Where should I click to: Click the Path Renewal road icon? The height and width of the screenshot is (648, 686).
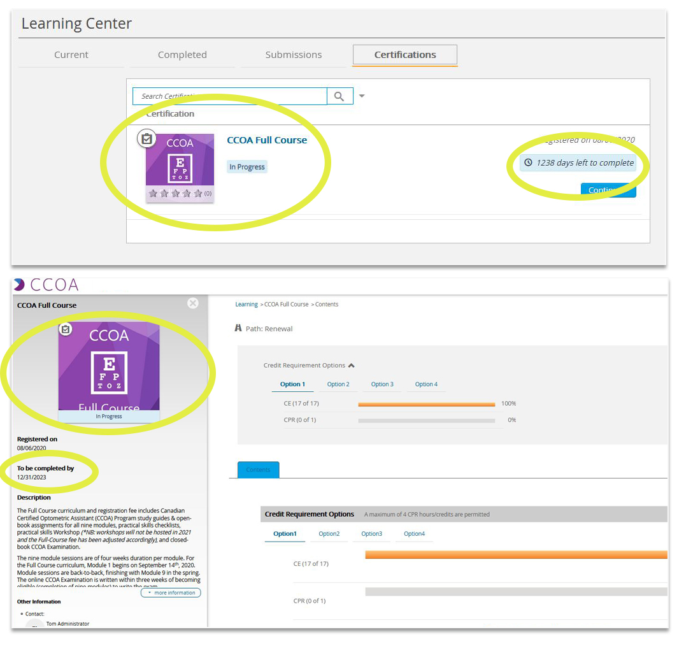tap(238, 328)
